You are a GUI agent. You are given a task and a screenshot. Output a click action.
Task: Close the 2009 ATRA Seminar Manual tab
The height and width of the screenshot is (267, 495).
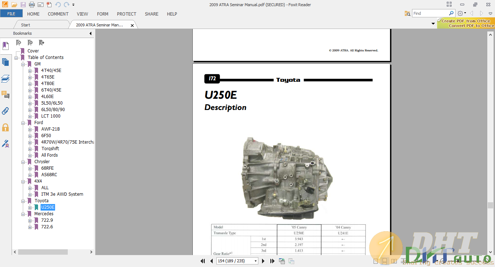pyautogui.click(x=132, y=25)
